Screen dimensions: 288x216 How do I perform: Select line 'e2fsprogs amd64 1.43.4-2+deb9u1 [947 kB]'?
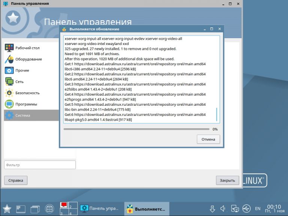[100, 99]
